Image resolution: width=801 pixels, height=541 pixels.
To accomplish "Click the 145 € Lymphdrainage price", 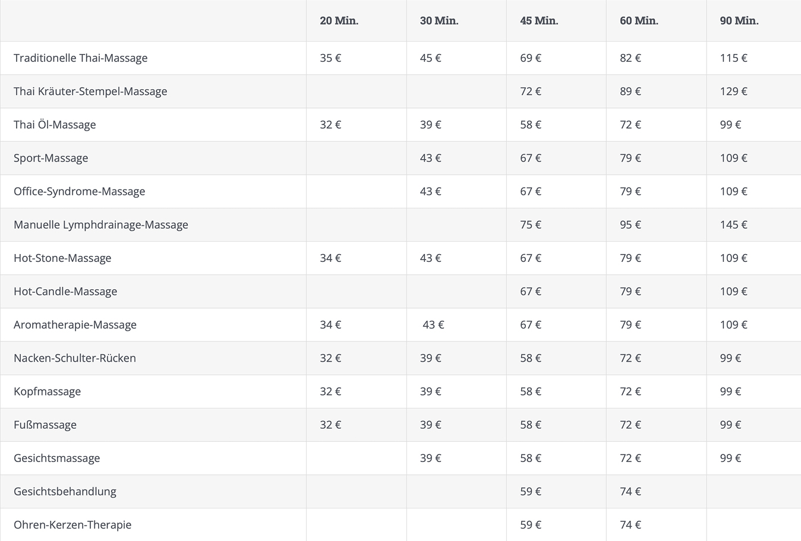I will click(733, 224).
